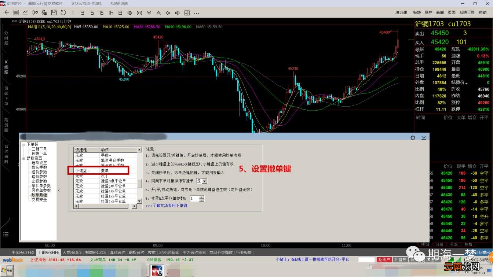This screenshot has width=493, height=277.
Task: Select 止损参数 in the settings tree
Action: (39, 181)
